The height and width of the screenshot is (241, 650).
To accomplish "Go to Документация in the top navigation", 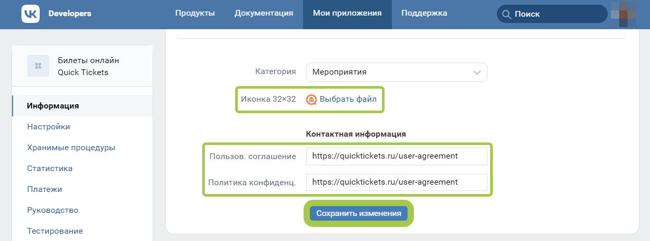I will [x=264, y=14].
